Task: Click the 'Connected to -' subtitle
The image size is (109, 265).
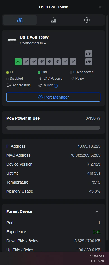Action: coord(33,43)
